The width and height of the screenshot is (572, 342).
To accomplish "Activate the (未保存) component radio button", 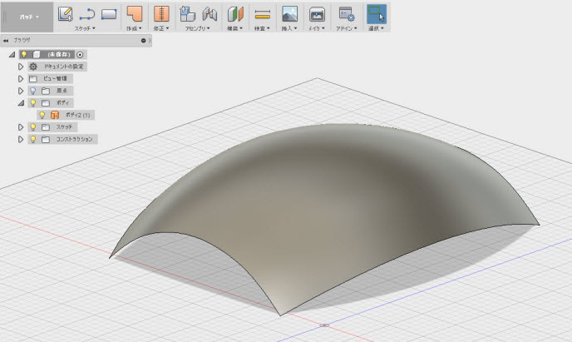I will [x=80, y=55].
